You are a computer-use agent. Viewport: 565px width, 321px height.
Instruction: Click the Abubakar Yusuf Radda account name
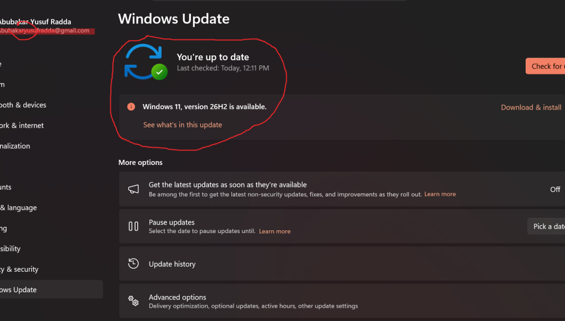pyautogui.click(x=35, y=22)
